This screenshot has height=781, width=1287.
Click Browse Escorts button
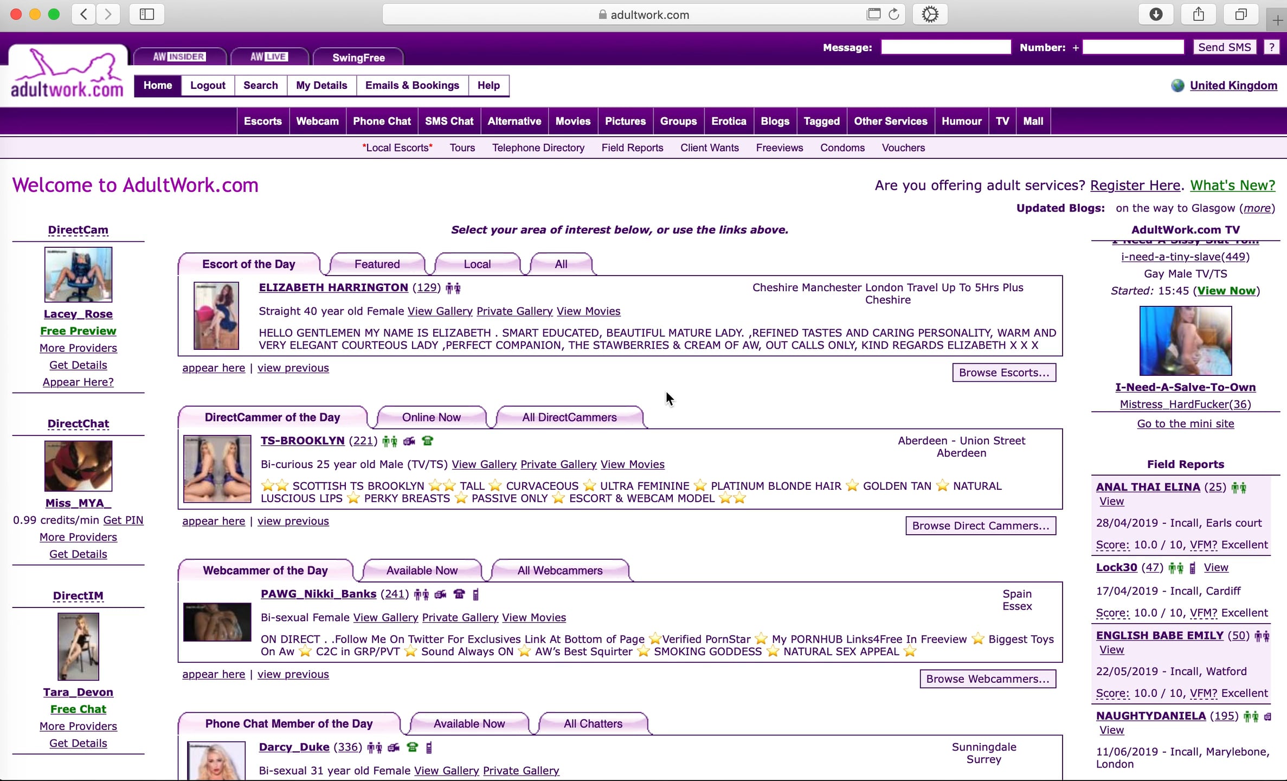click(1003, 373)
